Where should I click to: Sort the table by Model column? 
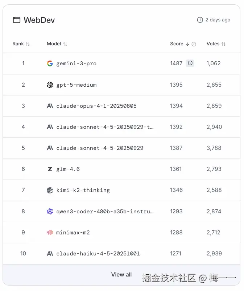[x=65, y=44]
